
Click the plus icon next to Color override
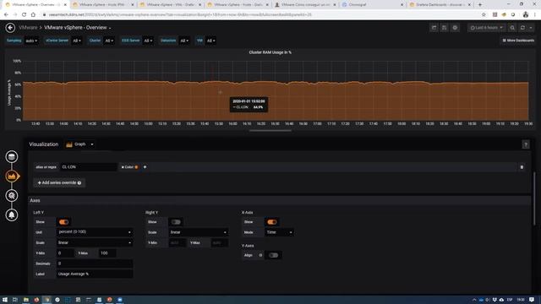pyautogui.click(x=145, y=167)
